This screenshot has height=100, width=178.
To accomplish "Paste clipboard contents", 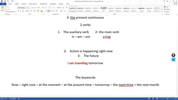I will 3,9.
